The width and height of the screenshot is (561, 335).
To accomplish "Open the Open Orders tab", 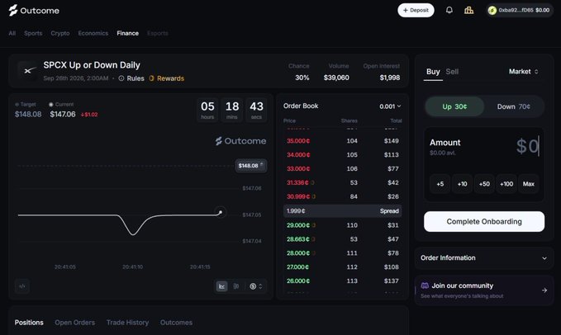I will pos(75,323).
